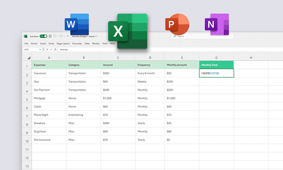Click the $1,600 Monthly Amount cell
The height and width of the screenshot is (170, 283).
pyautogui.click(x=182, y=98)
